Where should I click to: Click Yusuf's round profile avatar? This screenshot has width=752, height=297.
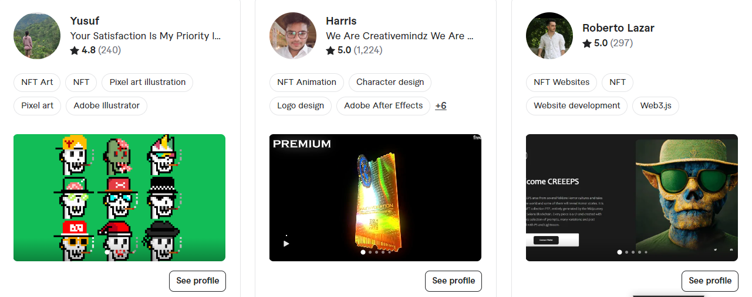click(x=37, y=36)
